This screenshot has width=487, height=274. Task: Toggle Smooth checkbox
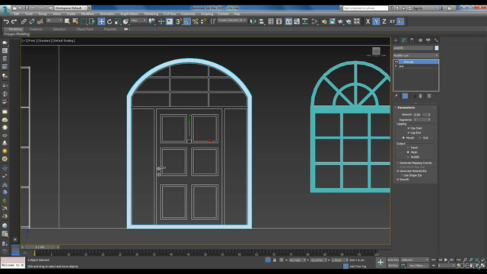(398, 180)
